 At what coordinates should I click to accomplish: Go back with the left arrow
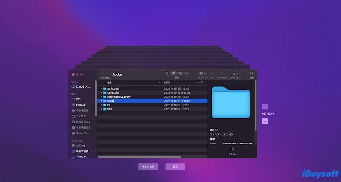[103, 73]
